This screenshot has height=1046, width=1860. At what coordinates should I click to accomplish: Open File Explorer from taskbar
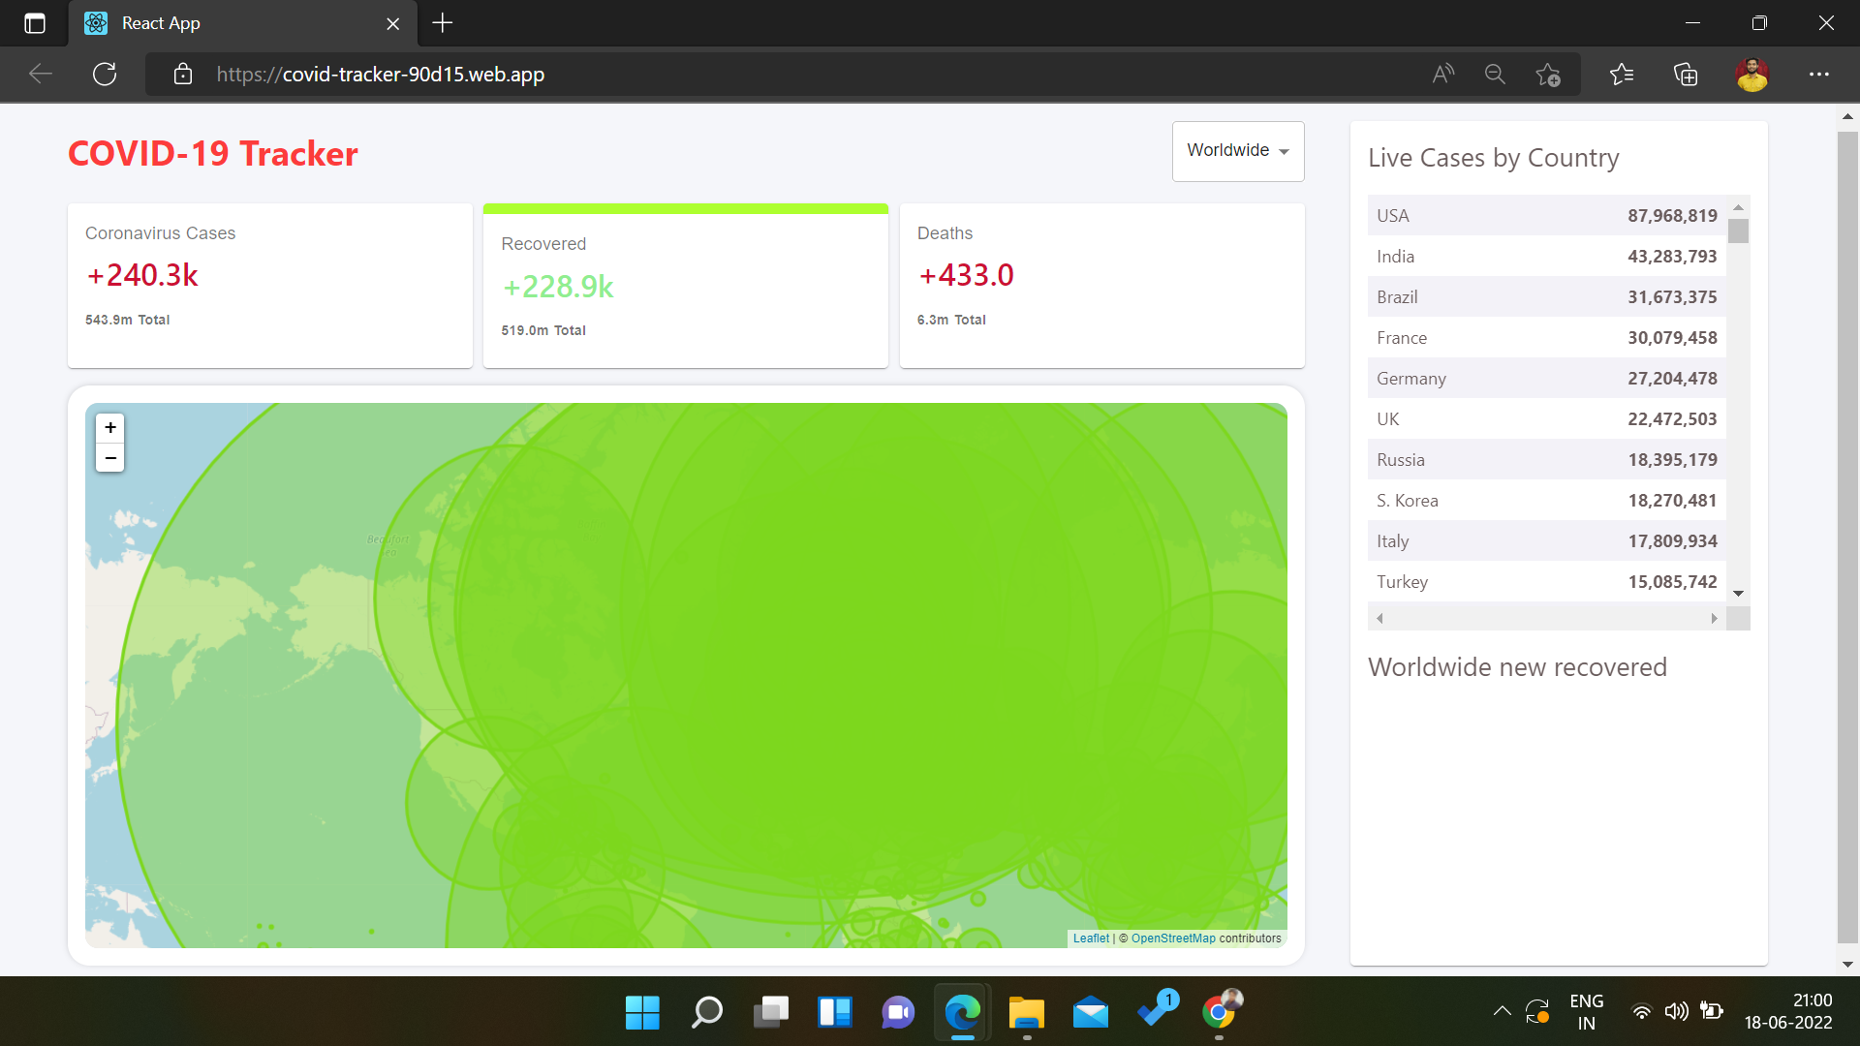(x=1027, y=1012)
